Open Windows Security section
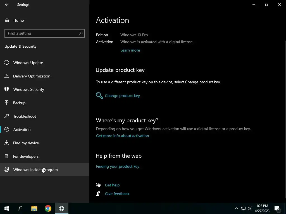The image size is (286, 214). pos(45,89)
